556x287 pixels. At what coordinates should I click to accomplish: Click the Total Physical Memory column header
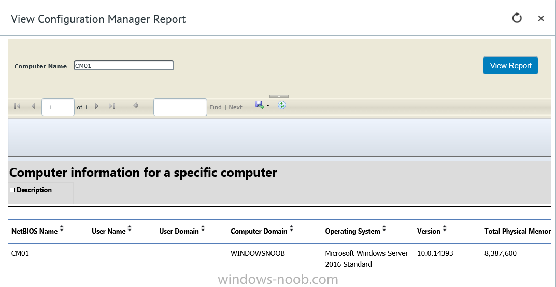(517, 231)
